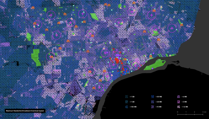
Task: Click the '> 1 GB' legend pattern swatch
Action: click(x=127, y=97)
